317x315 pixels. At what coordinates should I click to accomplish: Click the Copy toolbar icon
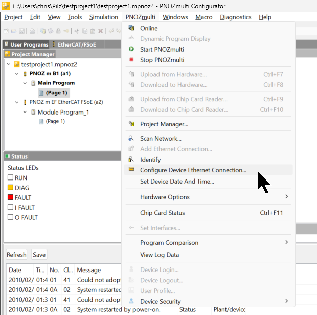coord(85,31)
